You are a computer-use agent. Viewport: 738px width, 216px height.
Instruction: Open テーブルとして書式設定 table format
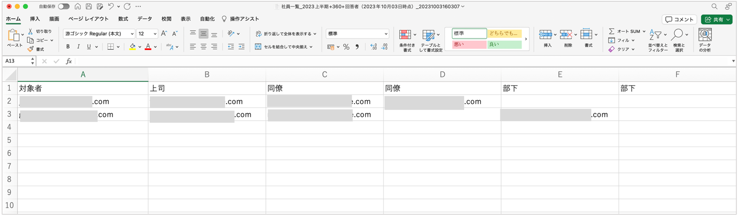pos(431,40)
